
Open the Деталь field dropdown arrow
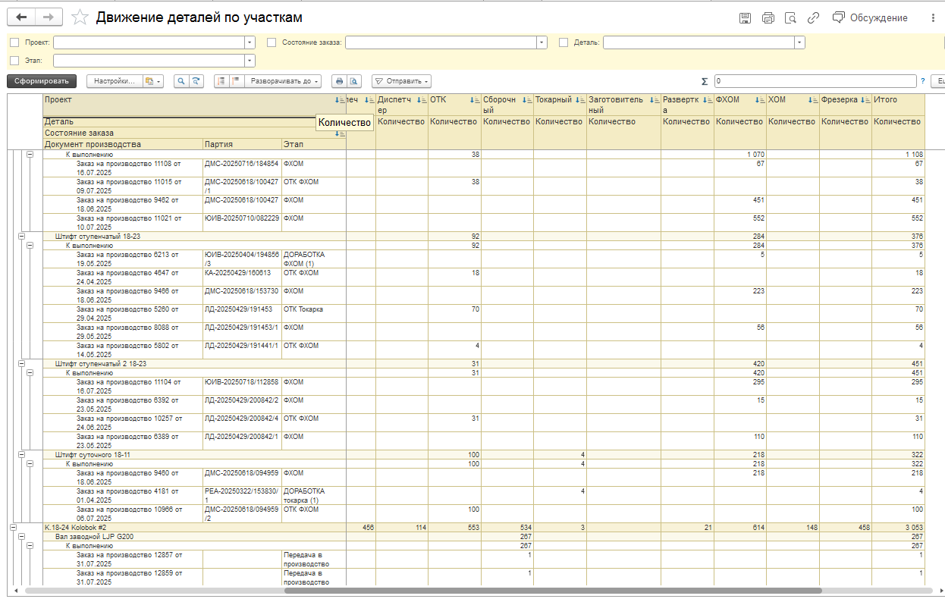799,42
